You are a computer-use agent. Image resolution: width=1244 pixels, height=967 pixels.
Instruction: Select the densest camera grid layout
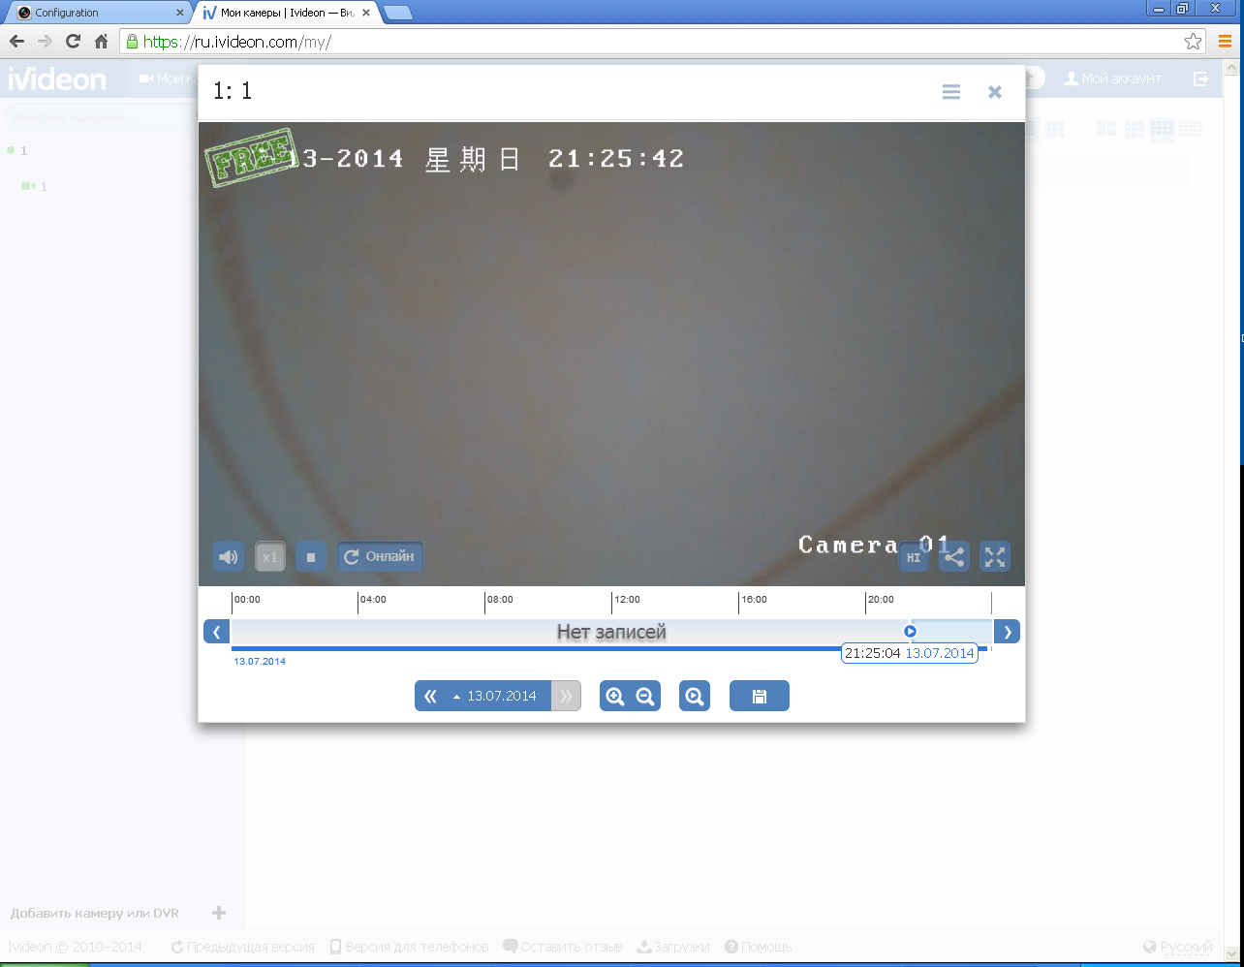click(1191, 128)
